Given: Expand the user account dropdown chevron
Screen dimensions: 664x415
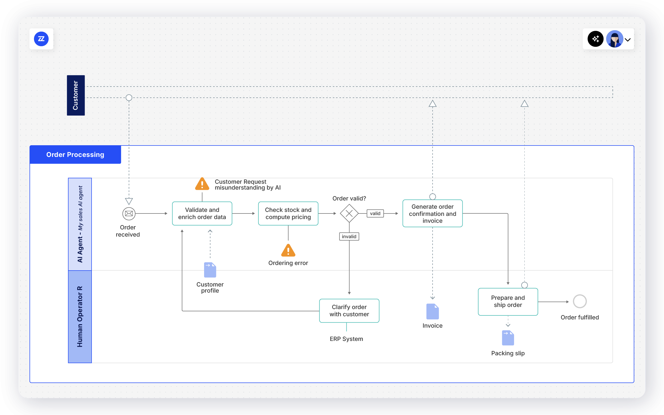Looking at the screenshot, I should [628, 40].
